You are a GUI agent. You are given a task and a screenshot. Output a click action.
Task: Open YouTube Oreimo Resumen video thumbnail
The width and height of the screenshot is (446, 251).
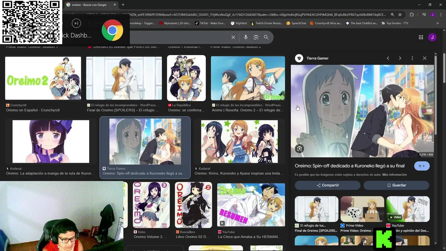[x=251, y=205]
